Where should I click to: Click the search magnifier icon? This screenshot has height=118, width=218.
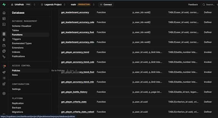[x=204, y=4]
